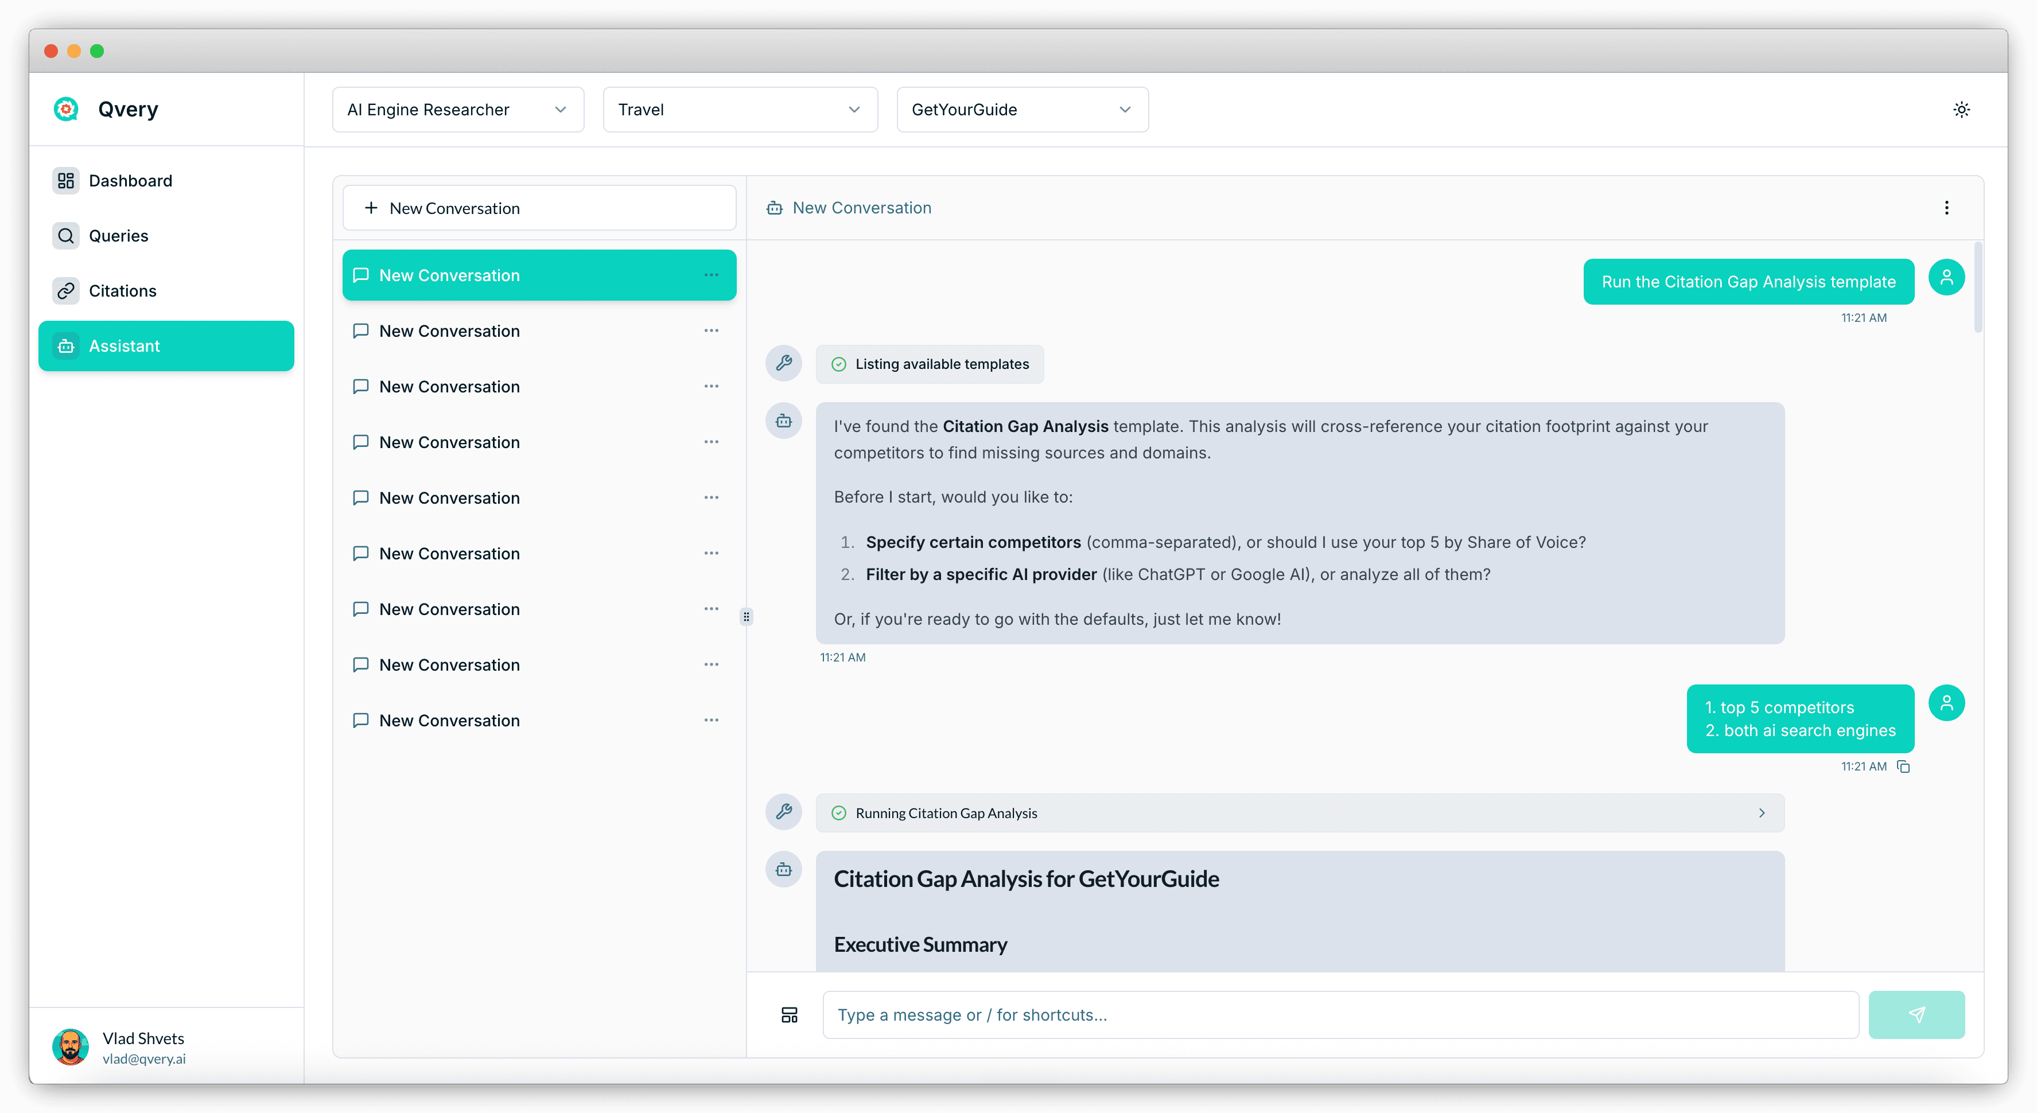Go to Dashboard in sidebar

point(166,181)
